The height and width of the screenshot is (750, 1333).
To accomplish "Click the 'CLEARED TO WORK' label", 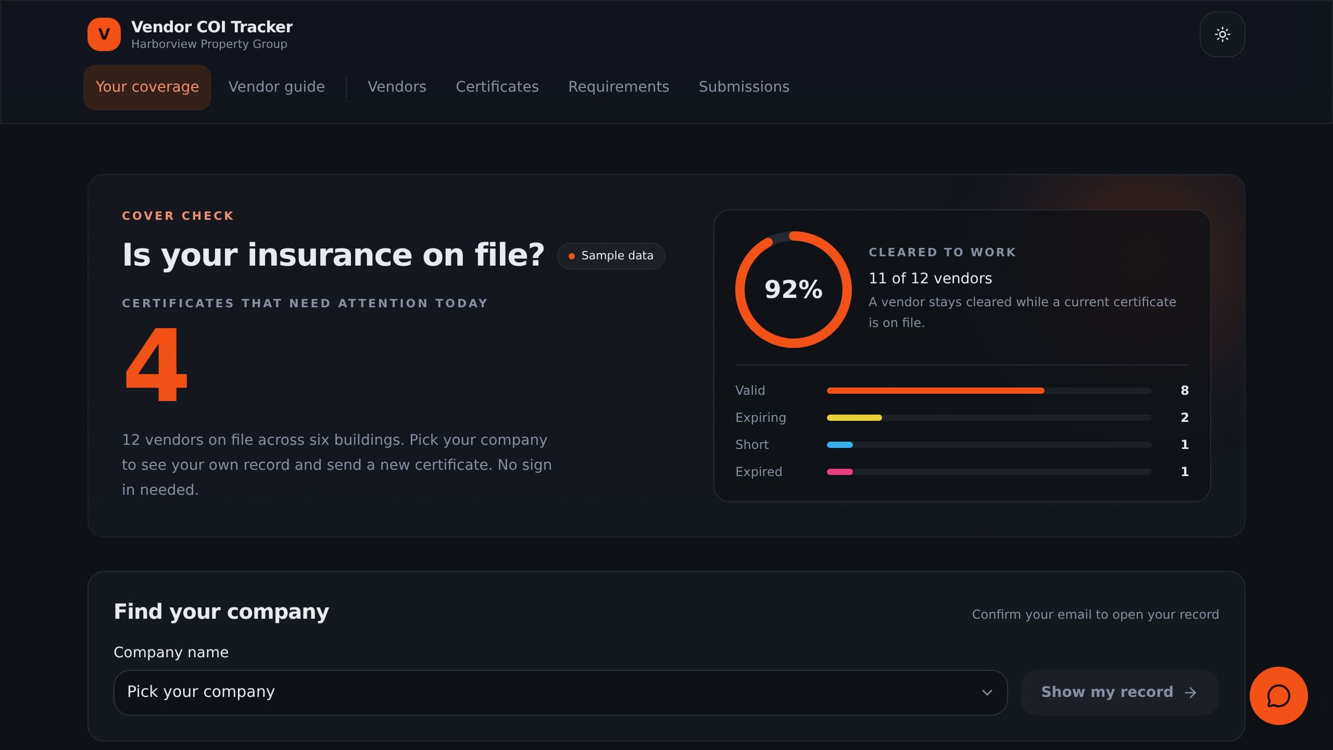I will pyautogui.click(x=942, y=252).
